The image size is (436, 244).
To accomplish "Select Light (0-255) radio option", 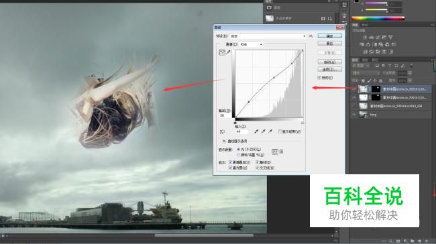I will tap(238, 149).
